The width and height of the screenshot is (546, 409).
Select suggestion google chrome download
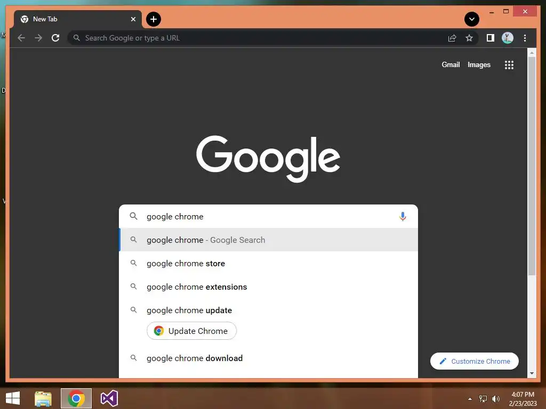(268, 358)
